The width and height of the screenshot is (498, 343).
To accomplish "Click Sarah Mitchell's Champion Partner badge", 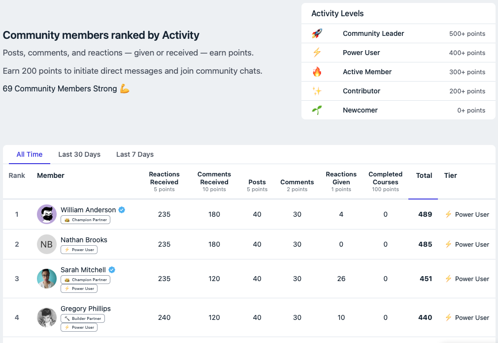I will click(x=85, y=280).
